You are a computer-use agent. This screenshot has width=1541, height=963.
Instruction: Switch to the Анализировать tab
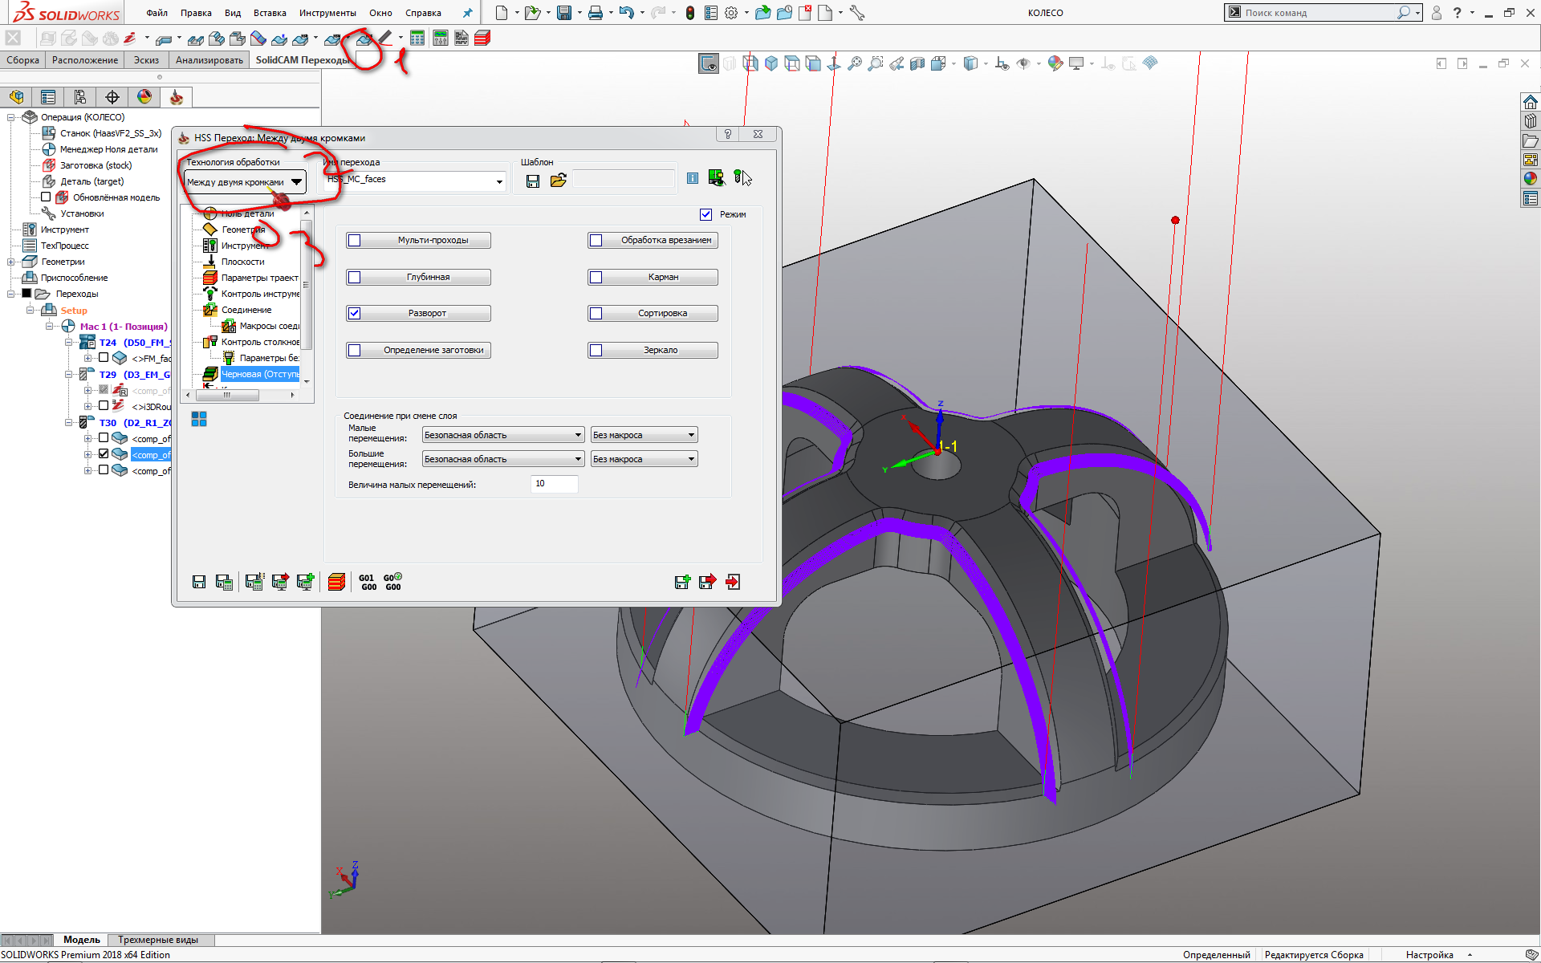pos(209,60)
